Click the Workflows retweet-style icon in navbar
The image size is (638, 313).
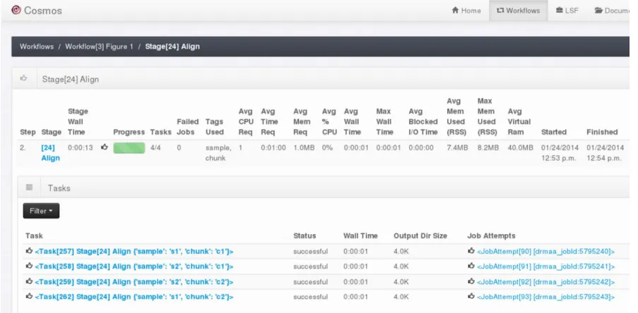[500, 10]
